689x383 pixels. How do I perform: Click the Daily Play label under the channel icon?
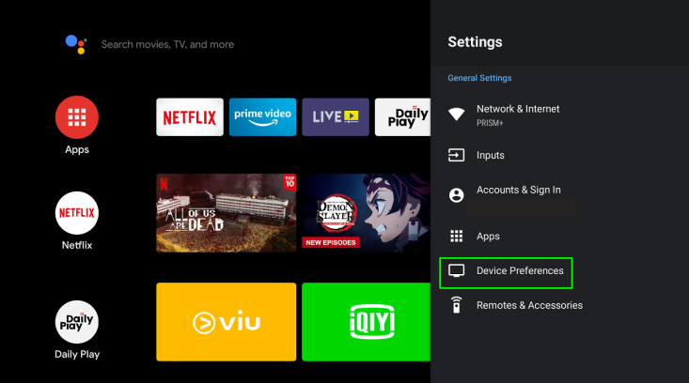pos(77,354)
